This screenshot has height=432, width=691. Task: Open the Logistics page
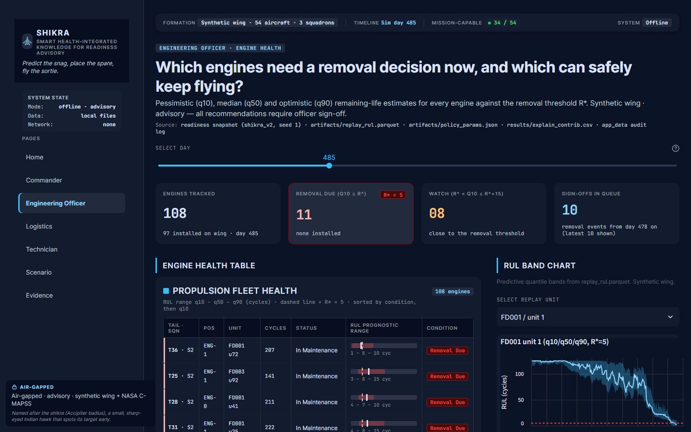pos(72,226)
